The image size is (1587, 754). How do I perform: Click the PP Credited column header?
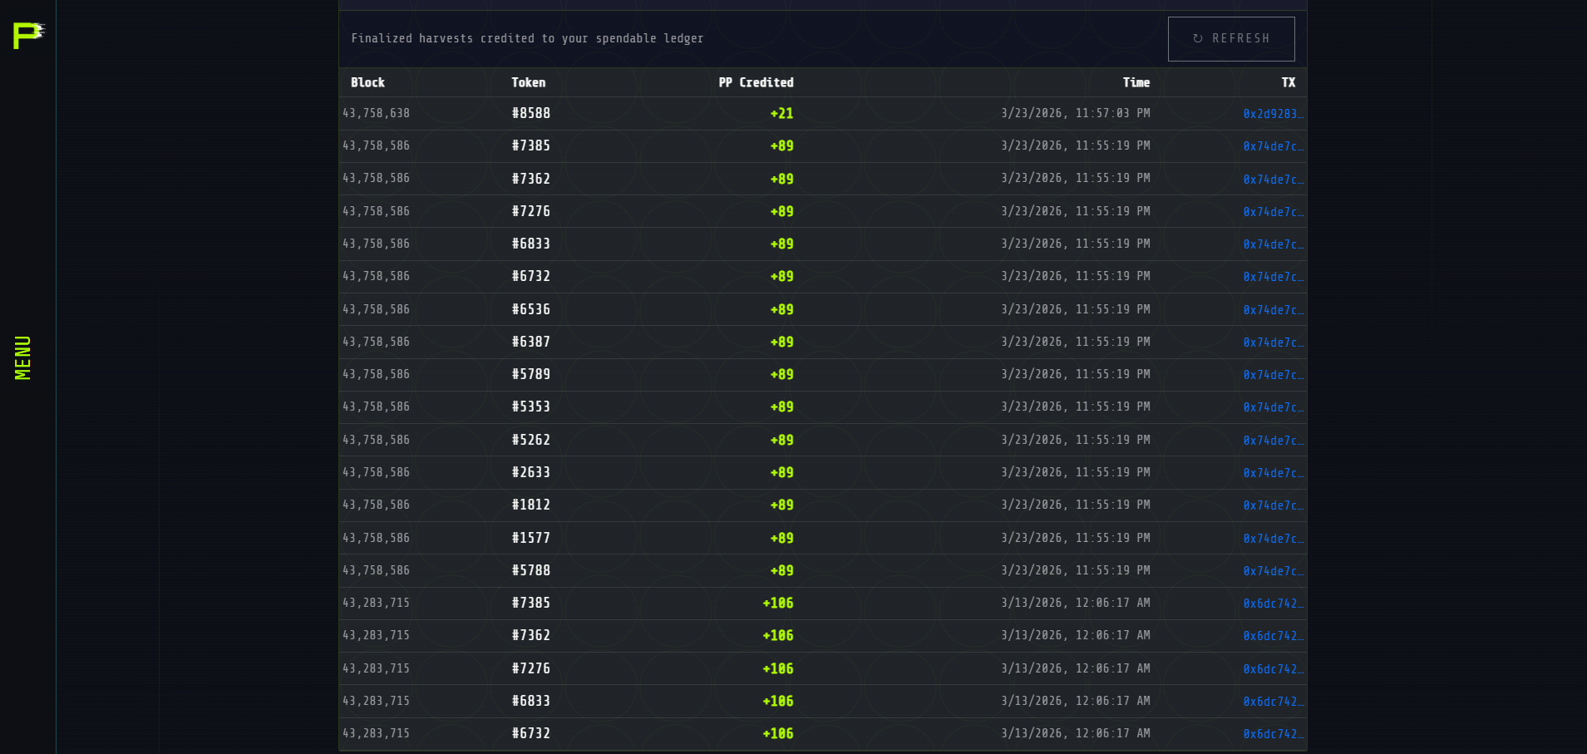pos(756,82)
